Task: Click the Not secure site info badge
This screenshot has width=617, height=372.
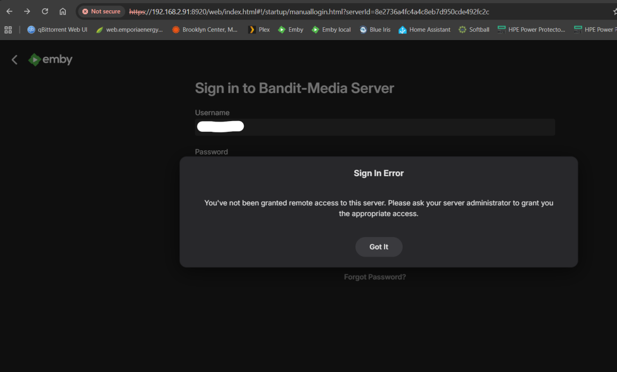Action: pyautogui.click(x=101, y=11)
